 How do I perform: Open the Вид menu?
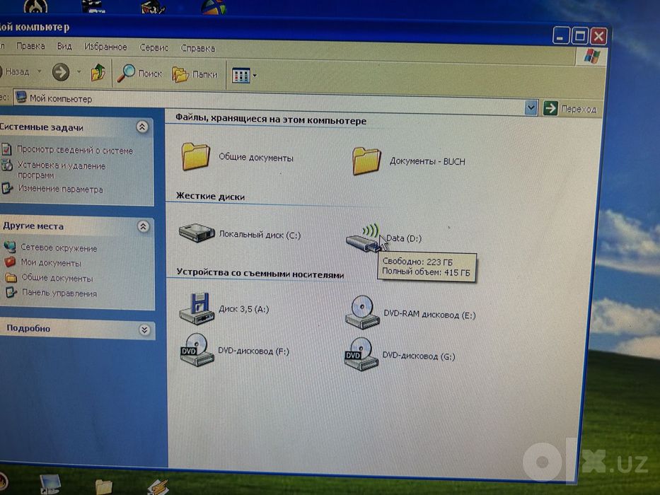[x=64, y=46]
